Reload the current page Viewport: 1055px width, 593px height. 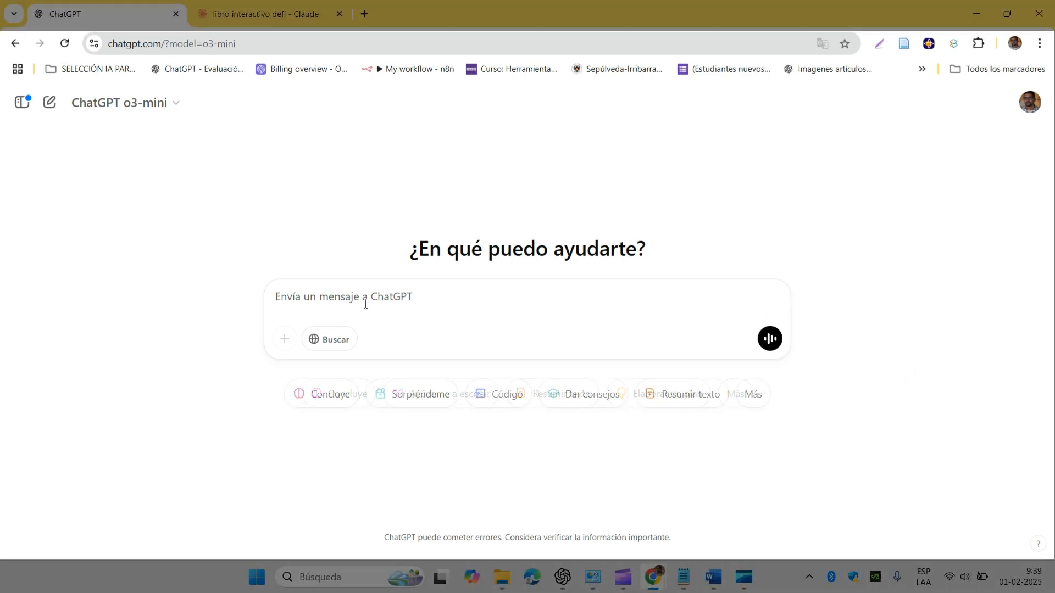click(64, 43)
